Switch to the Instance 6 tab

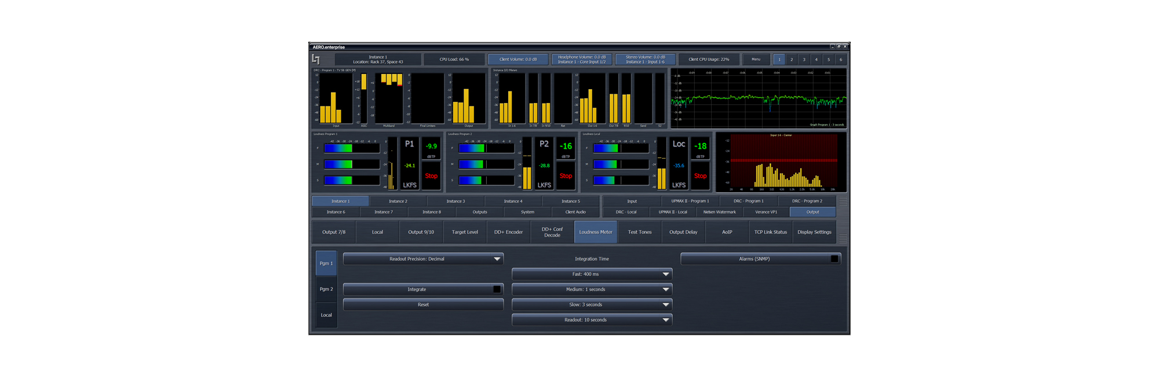tap(336, 212)
